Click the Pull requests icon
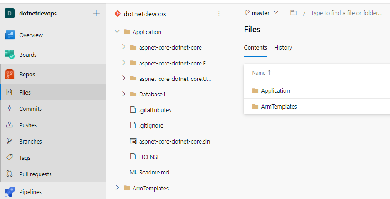This screenshot has height=199, width=390. [10, 174]
